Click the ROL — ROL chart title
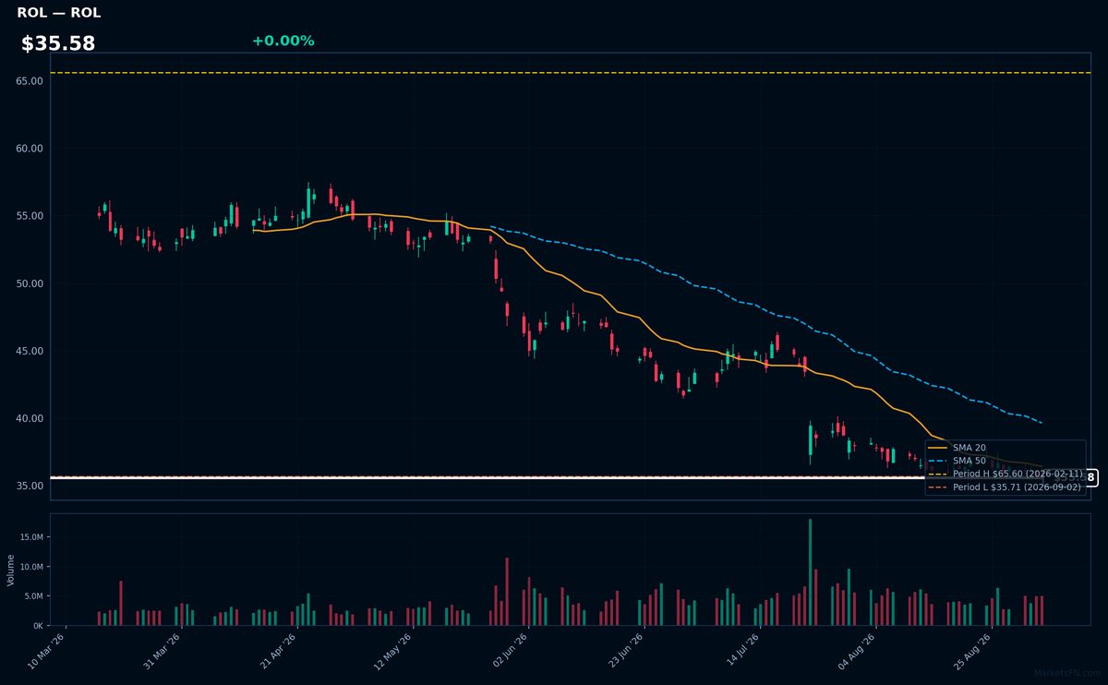The image size is (1108, 685). pyautogui.click(x=59, y=13)
